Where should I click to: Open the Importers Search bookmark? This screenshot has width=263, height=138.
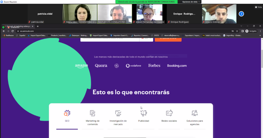[x=119, y=35]
